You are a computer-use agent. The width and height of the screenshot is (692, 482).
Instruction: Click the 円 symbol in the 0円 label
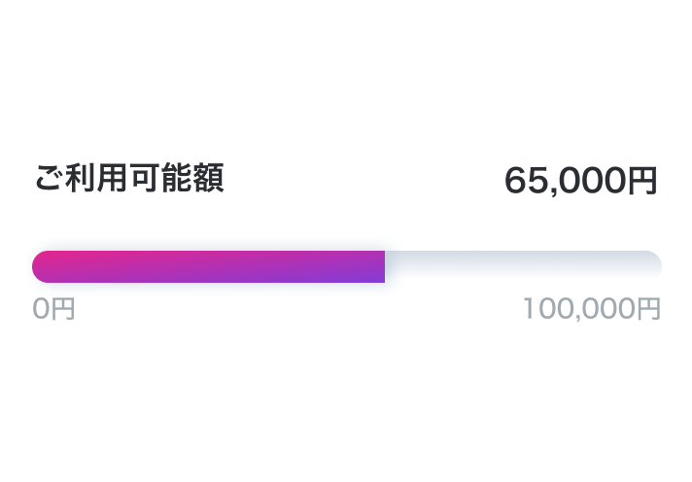(62, 309)
